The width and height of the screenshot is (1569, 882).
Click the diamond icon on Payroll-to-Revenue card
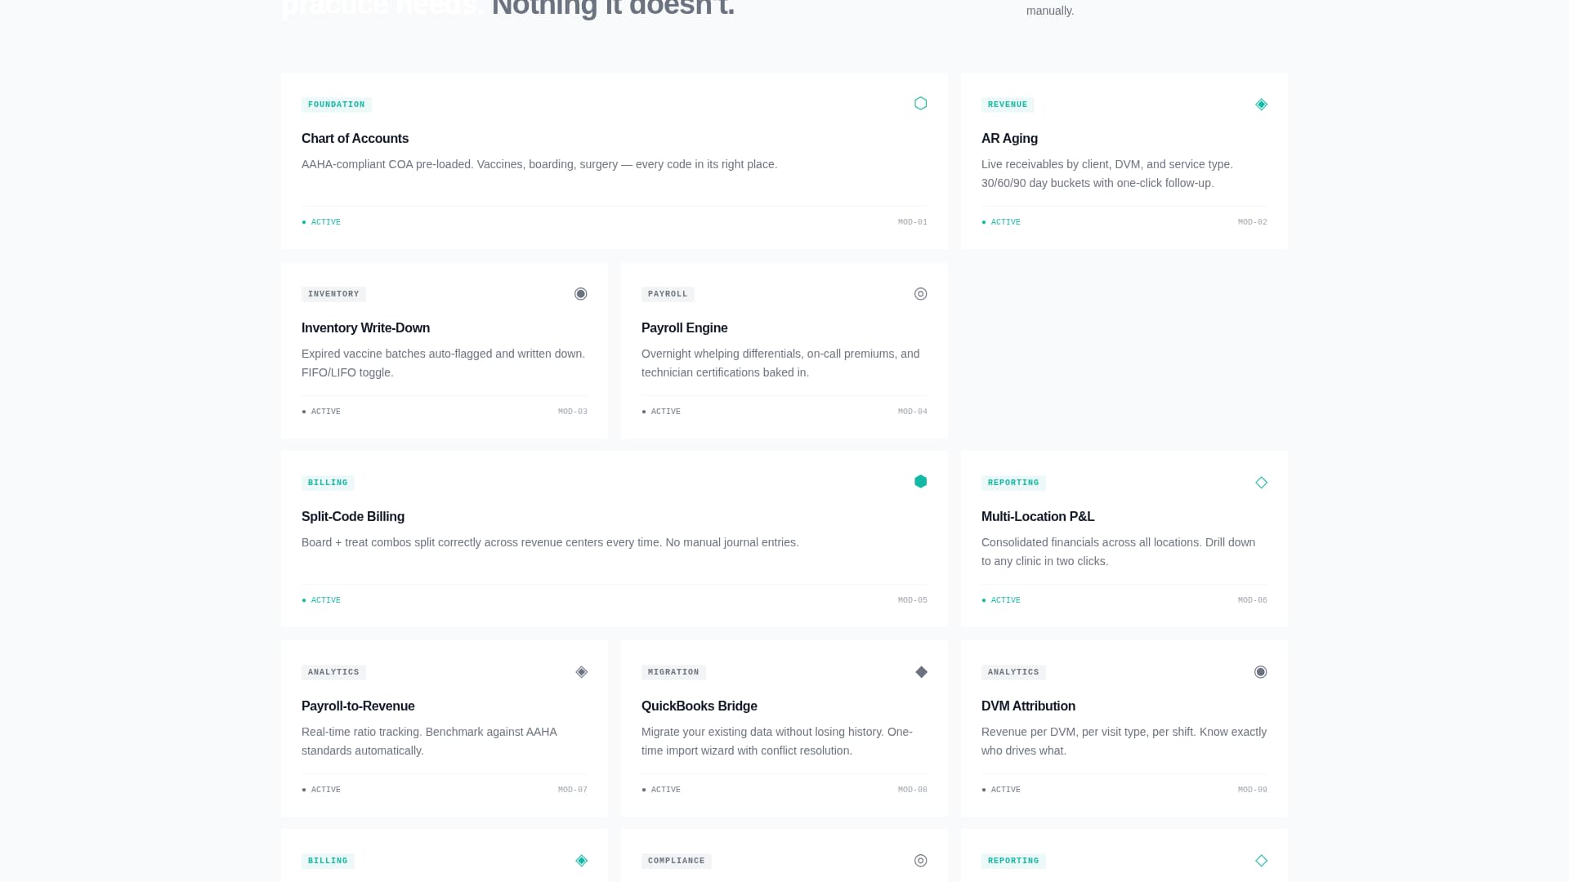point(581,672)
